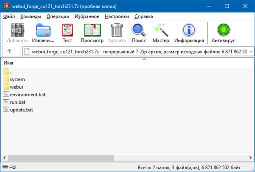Image resolution: width=255 pixels, height=172 pixels.
Task: Click the run.bat file icon
Action: click(x=6, y=102)
